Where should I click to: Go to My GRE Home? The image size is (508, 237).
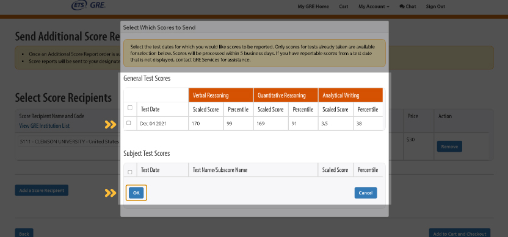coord(313,7)
